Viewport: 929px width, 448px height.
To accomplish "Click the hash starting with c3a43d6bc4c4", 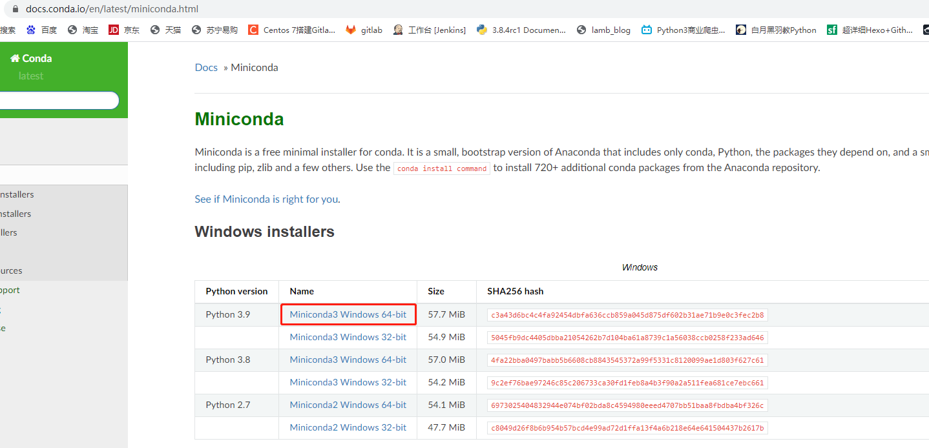I will [627, 315].
